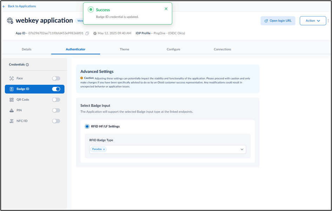Click the clock icon next to the date
The width and height of the screenshot is (332, 211).
click(x=95, y=33)
